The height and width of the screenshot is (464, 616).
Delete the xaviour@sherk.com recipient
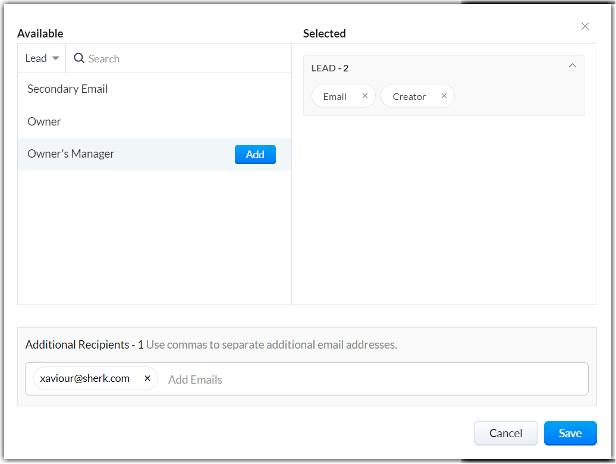pyautogui.click(x=147, y=378)
